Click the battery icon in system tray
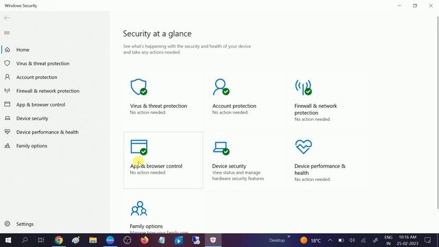 (x=341, y=240)
